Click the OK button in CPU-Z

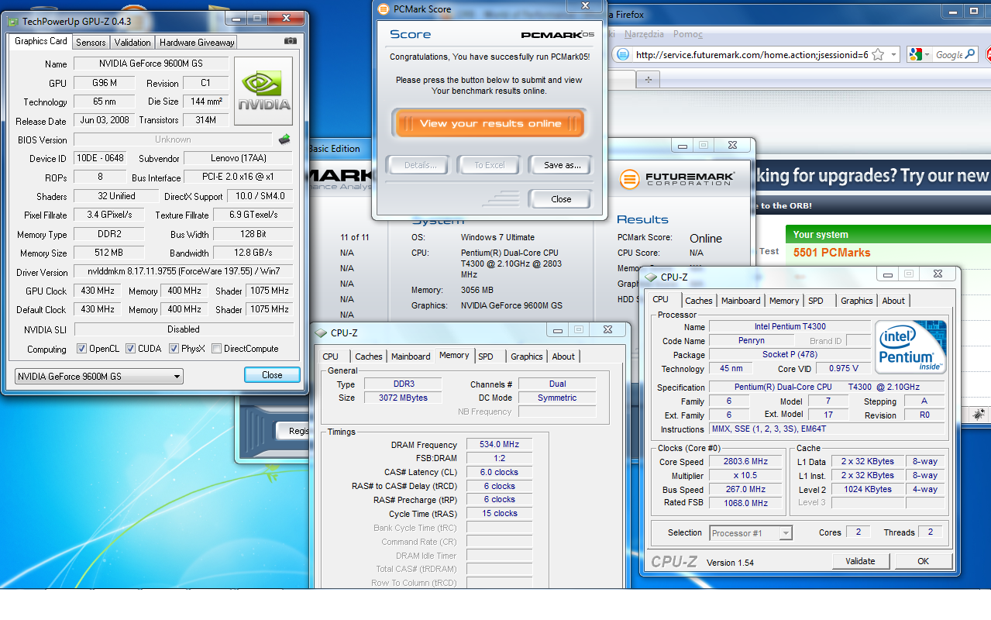[924, 561]
